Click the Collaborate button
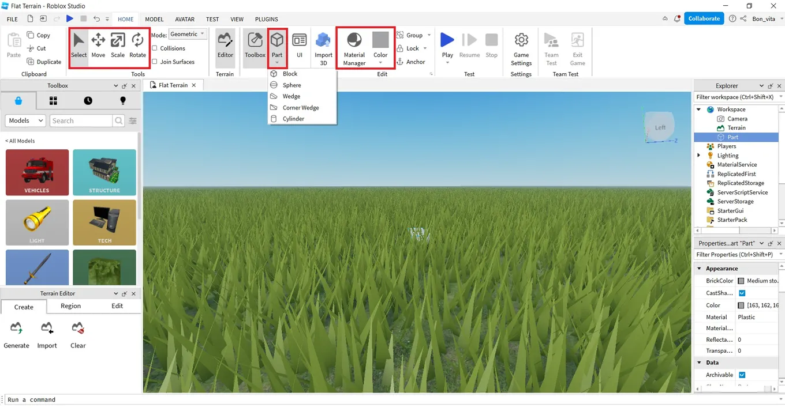Image resolution: width=785 pixels, height=419 pixels. [x=704, y=18]
